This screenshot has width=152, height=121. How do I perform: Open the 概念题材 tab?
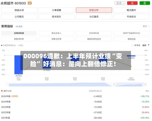(131, 10)
